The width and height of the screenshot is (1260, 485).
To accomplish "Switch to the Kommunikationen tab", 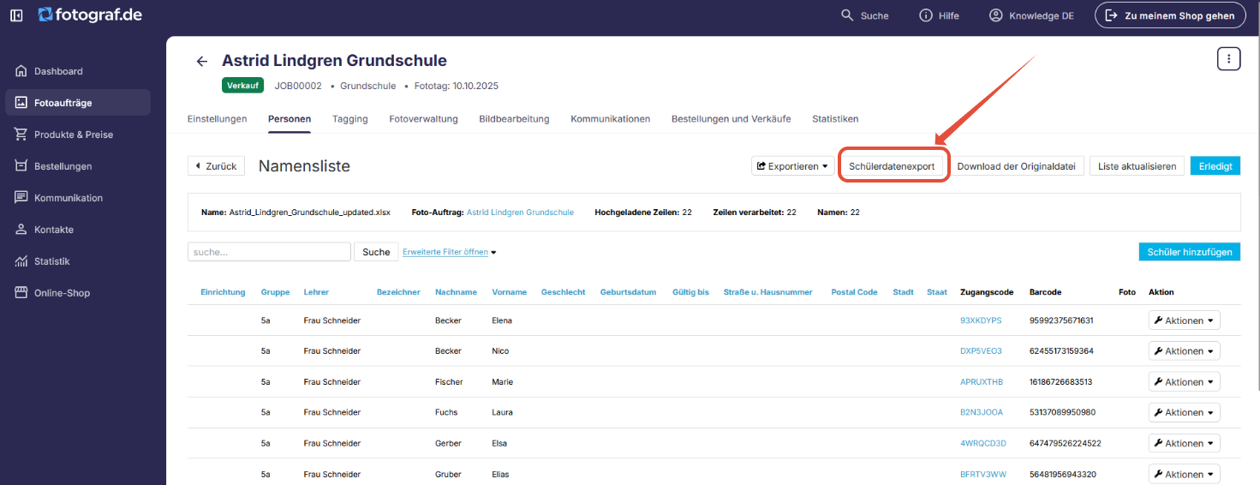I will [611, 119].
